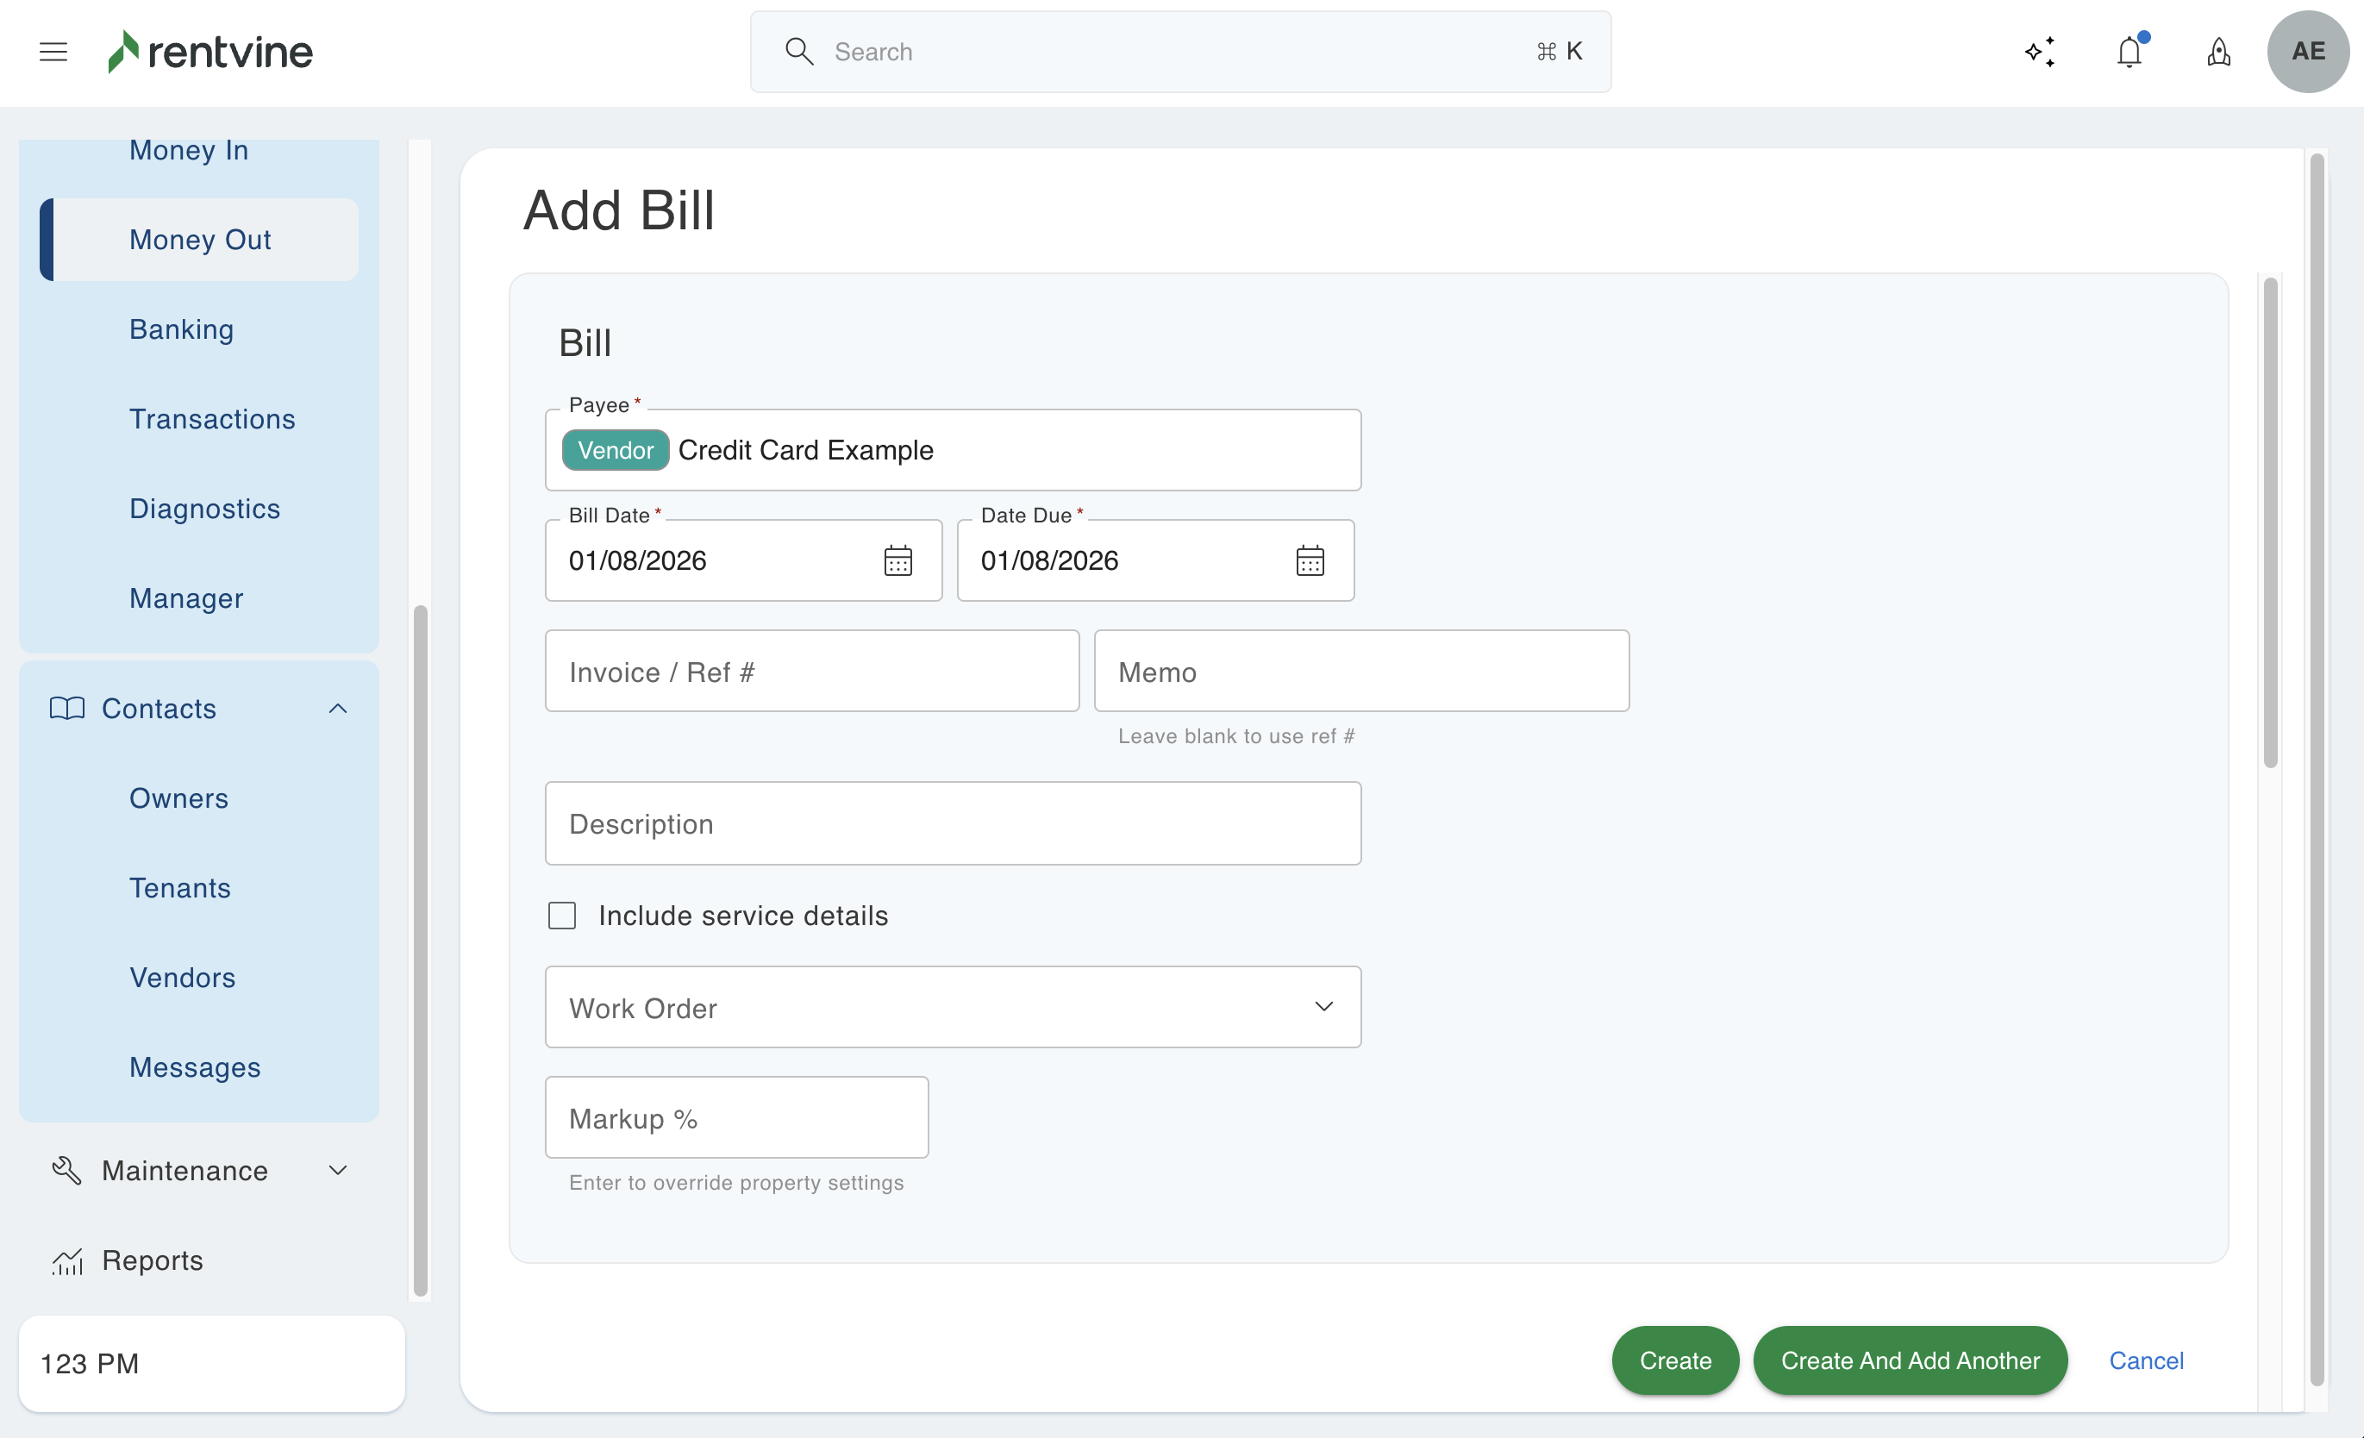Click the Reports chart icon
This screenshot has width=2364, height=1438.
(x=67, y=1260)
